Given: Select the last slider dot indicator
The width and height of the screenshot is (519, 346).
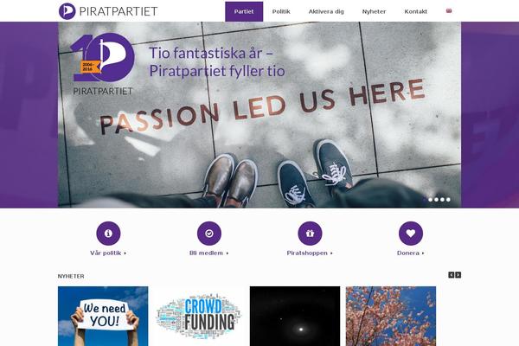Looking at the screenshot, I should point(448,200).
